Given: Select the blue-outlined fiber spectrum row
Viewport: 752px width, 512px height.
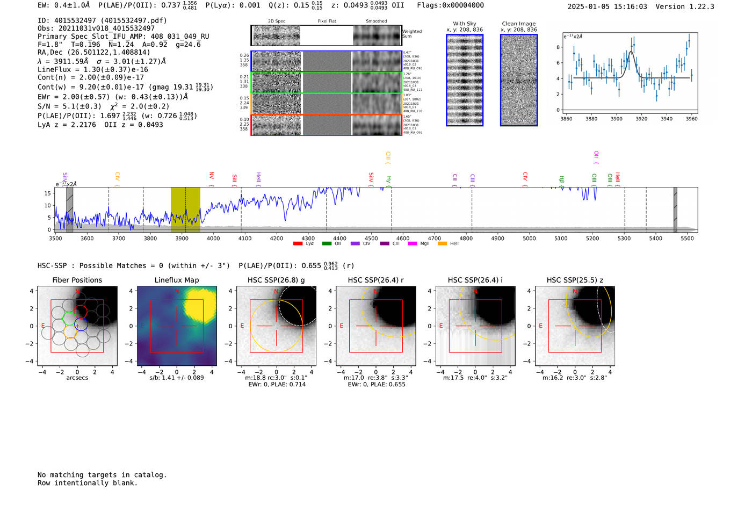Looking at the screenshot, I should click(x=326, y=61).
